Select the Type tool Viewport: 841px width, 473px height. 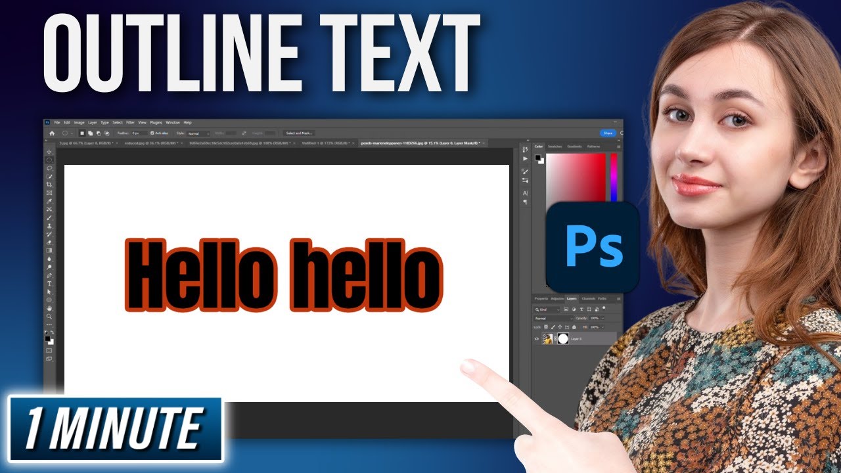[49, 284]
